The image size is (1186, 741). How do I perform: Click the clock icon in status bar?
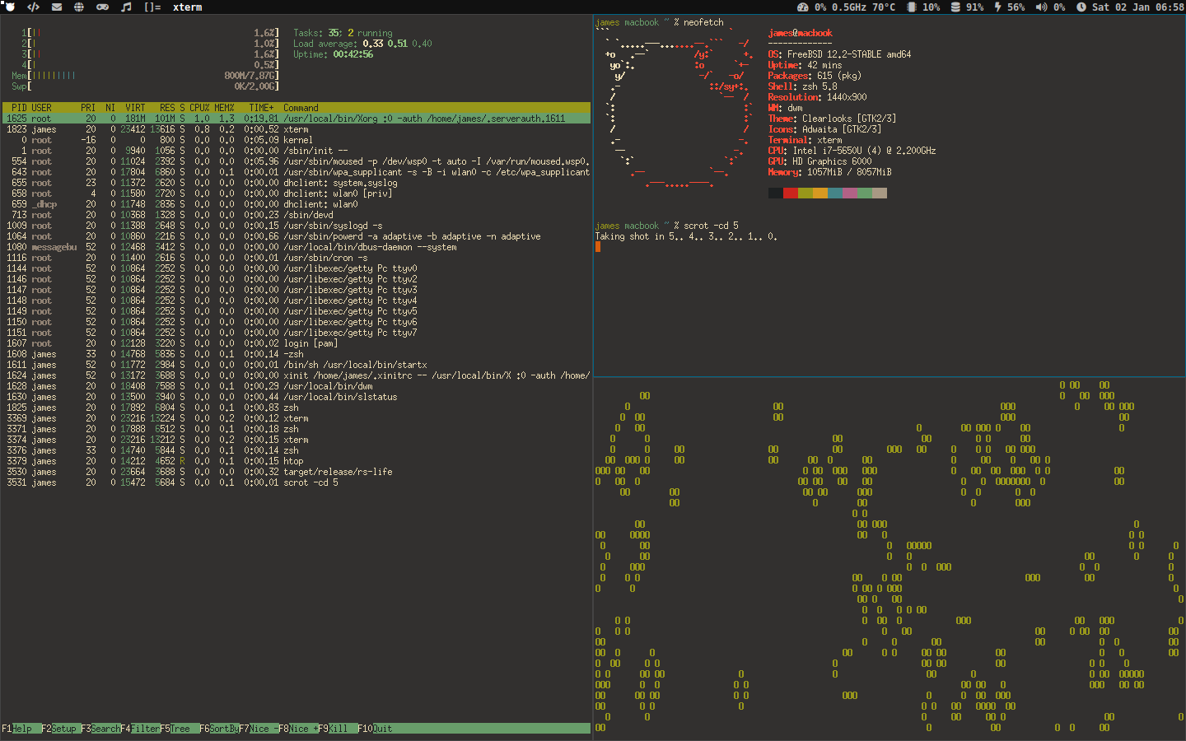click(x=1081, y=7)
